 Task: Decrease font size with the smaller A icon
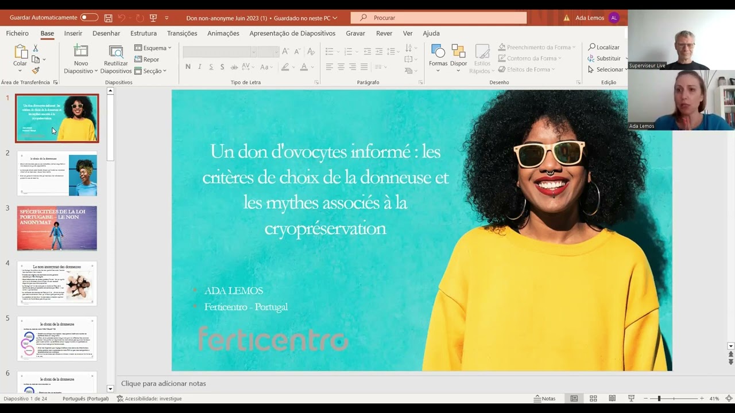[x=297, y=52]
